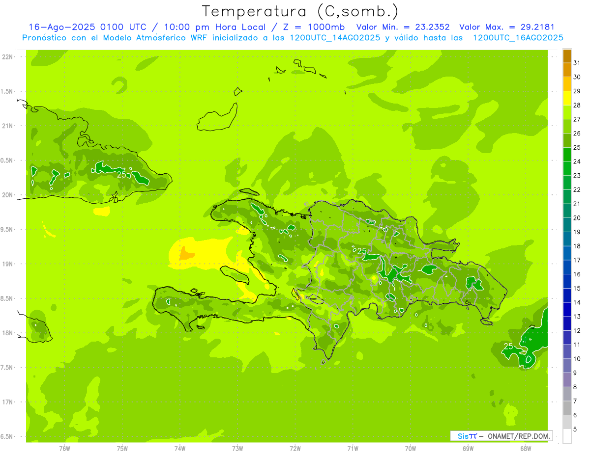This screenshot has width=590, height=455.
Task: Click the title 'Temperatura (C,somb.)'
Action: click(x=300, y=11)
